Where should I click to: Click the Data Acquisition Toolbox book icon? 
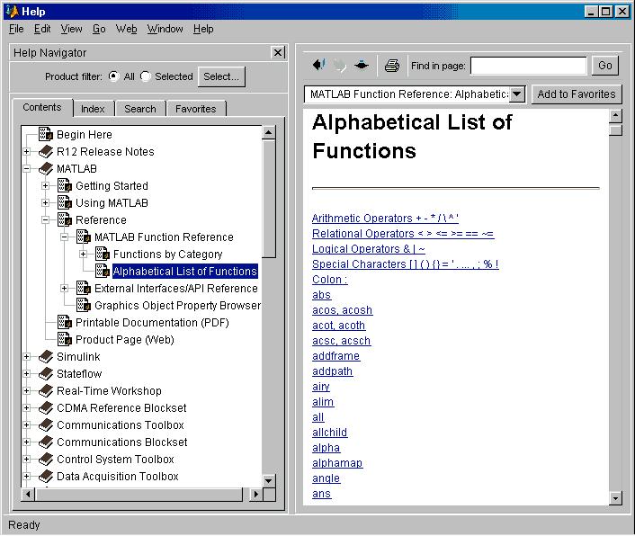45,476
